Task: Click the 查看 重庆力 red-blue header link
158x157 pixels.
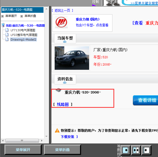Action: [145, 23]
